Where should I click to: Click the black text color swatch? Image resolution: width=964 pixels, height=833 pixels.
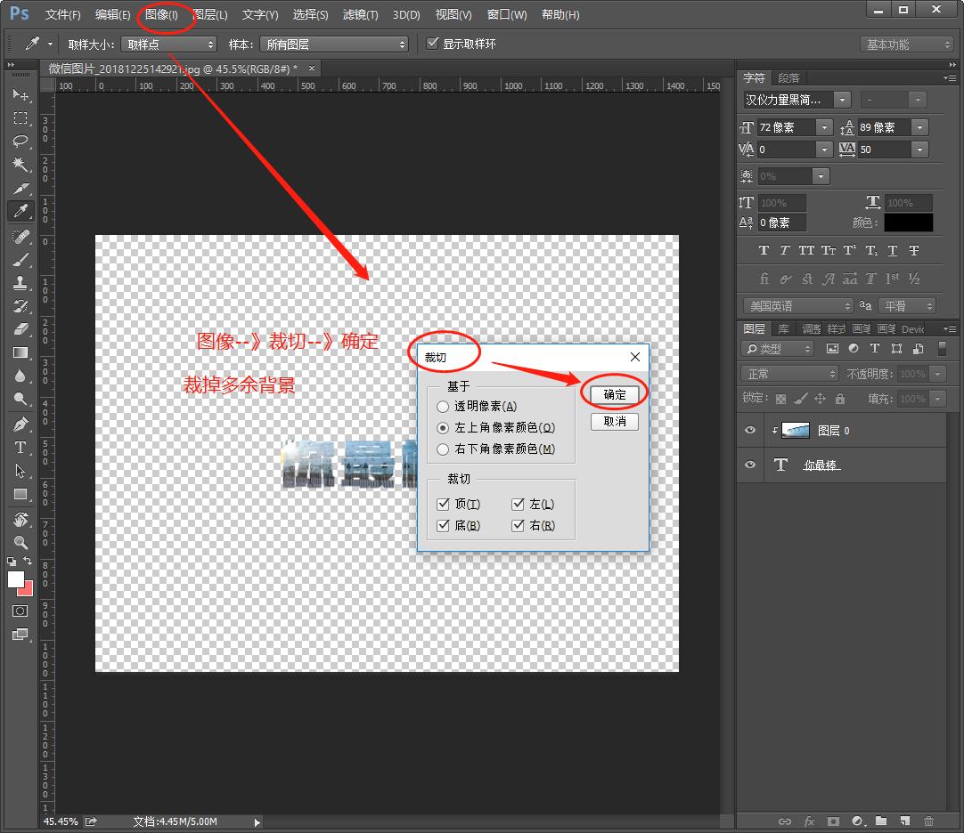coord(909,222)
